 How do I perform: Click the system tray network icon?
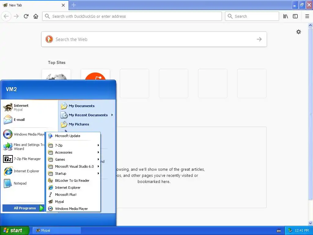290,230
